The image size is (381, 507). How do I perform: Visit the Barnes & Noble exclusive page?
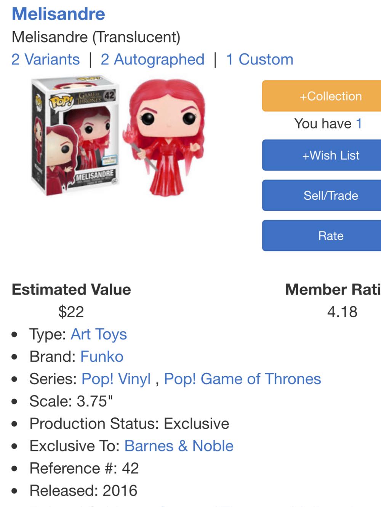(x=178, y=446)
